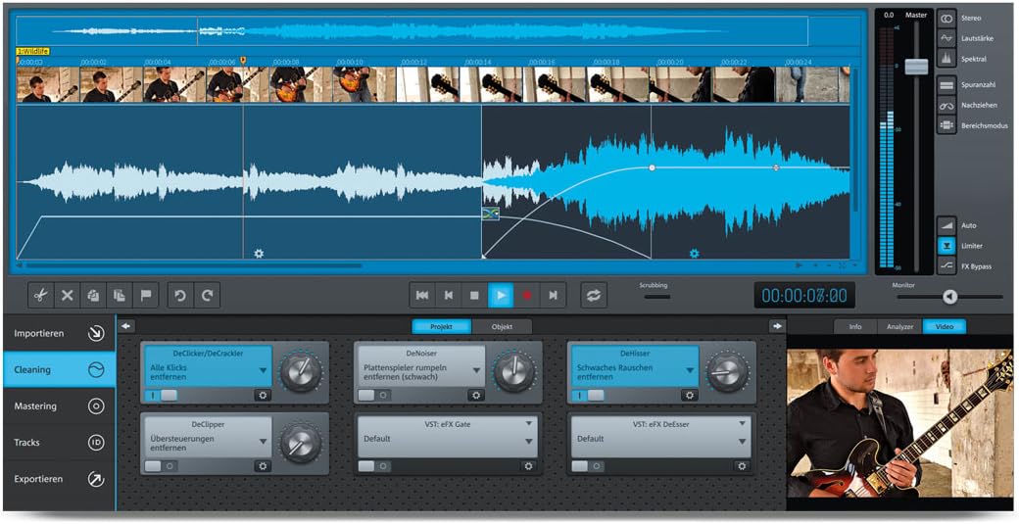Switch to the Projekt tab
Image resolution: width=1019 pixels, height=524 pixels.
click(441, 326)
